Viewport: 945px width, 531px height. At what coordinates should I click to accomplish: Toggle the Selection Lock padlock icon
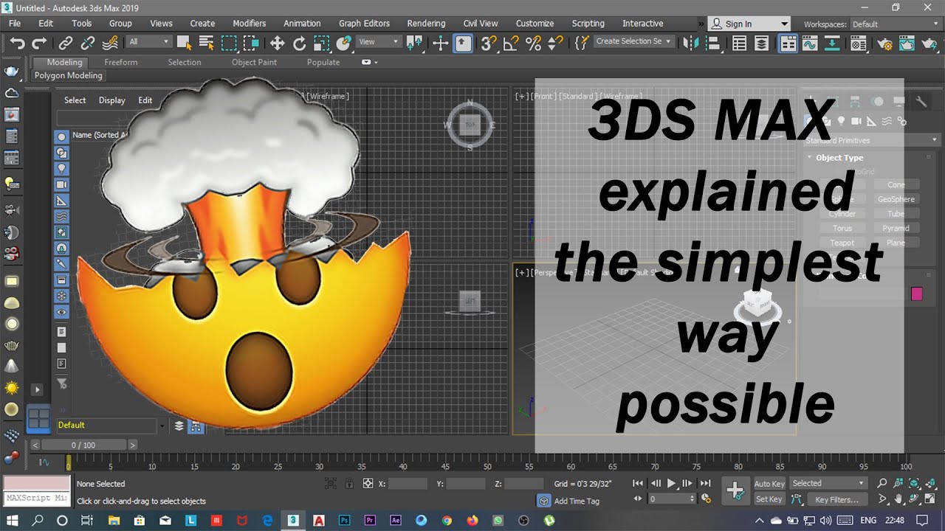point(350,484)
